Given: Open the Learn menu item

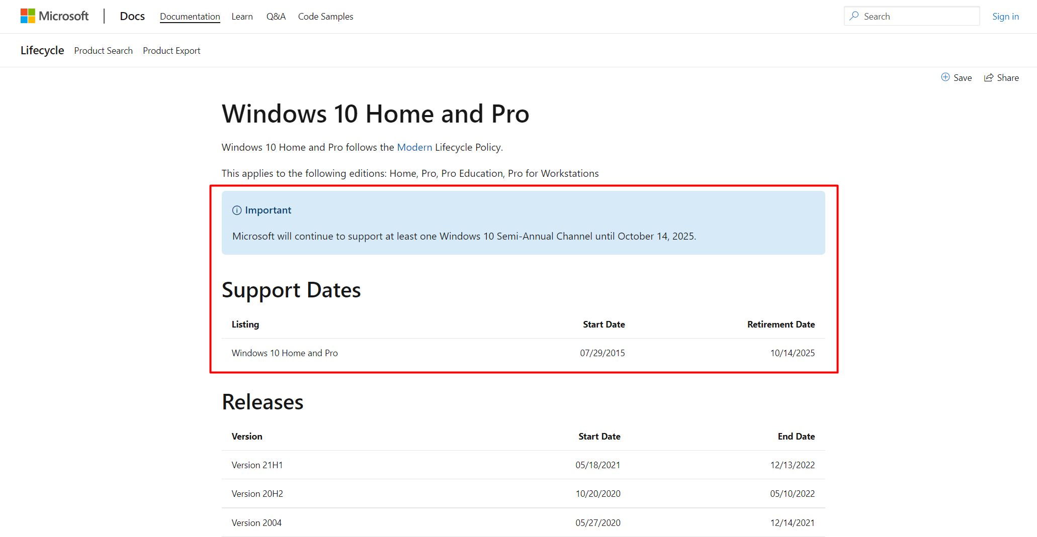Looking at the screenshot, I should (x=242, y=16).
